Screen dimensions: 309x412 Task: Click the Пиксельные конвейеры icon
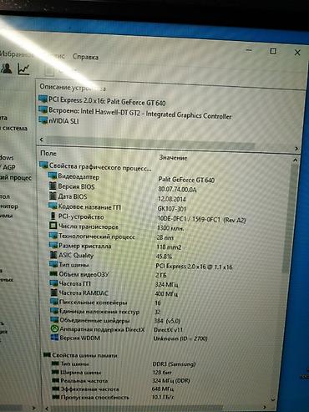click(x=54, y=302)
